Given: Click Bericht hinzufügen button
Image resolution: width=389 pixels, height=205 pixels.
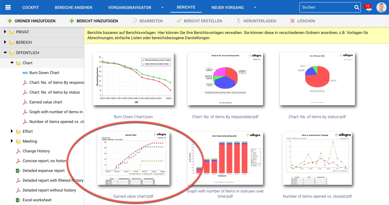Looking at the screenshot, I should pos(93,21).
